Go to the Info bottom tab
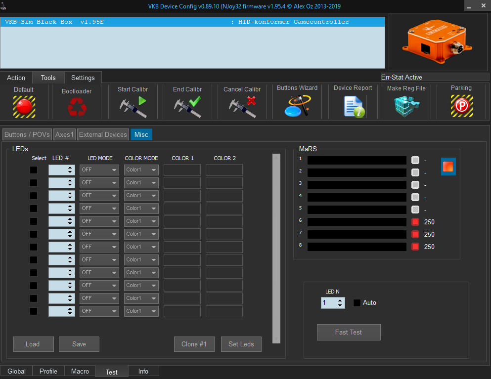 pyautogui.click(x=143, y=371)
